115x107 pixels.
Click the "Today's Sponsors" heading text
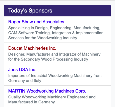pyautogui.click(x=30, y=11)
